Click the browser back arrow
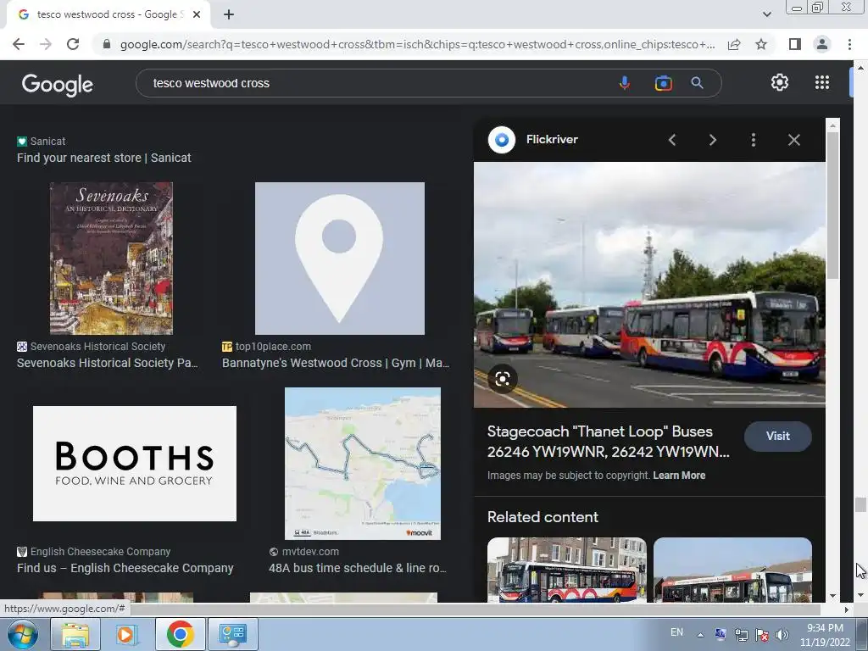 pos(19,44)
